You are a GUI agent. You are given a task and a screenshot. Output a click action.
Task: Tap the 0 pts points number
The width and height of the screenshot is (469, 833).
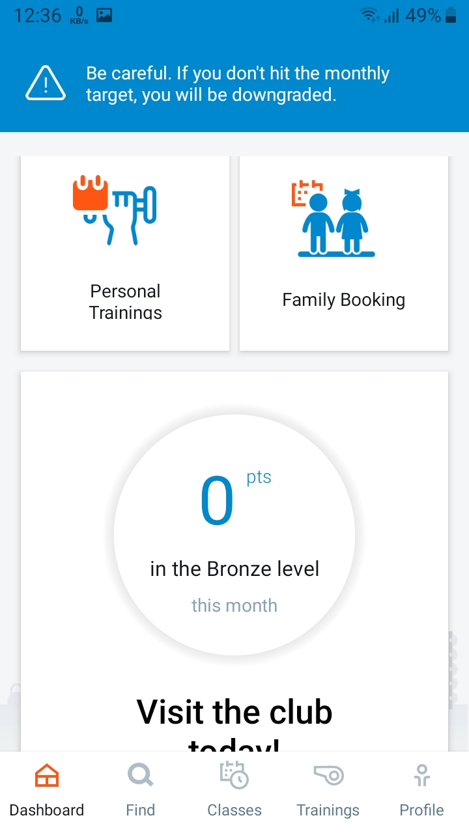218,502
